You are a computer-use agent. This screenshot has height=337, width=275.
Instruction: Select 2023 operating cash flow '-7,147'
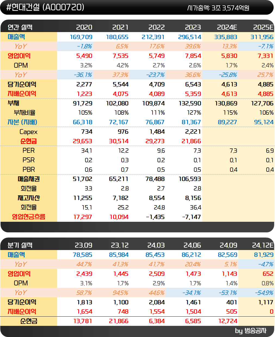click(x=191, y=217)
